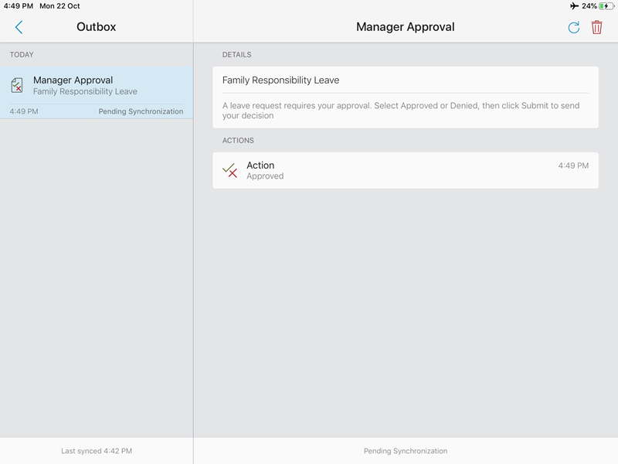The width and height of the screenshot is (618, 464).
Task: Tap the airplane mode icon in status bar
Action: tap(574, 6)
